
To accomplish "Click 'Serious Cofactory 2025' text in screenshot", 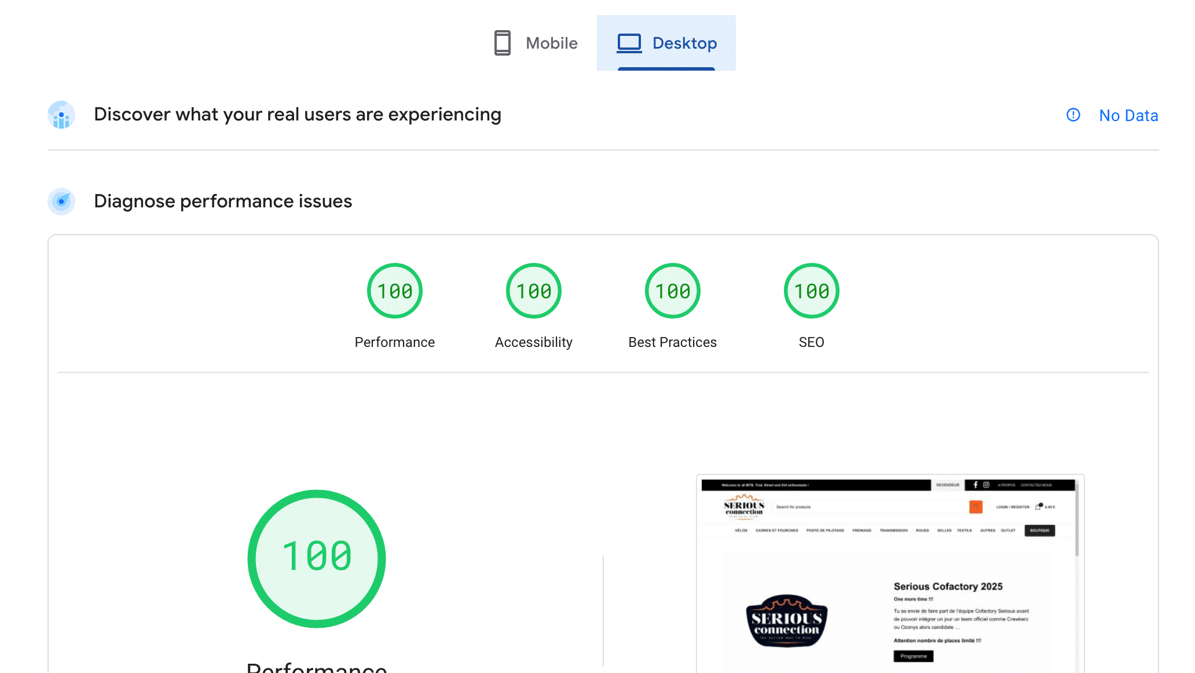I will (948, 586).
